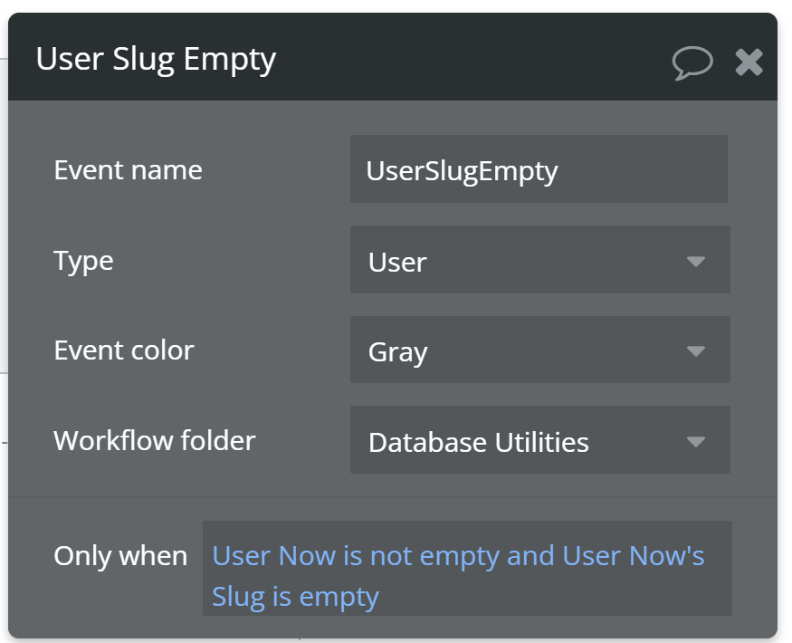Click the Event name label
The height and width of the screenshot is (643, 792).
click(x=128, y=170)
